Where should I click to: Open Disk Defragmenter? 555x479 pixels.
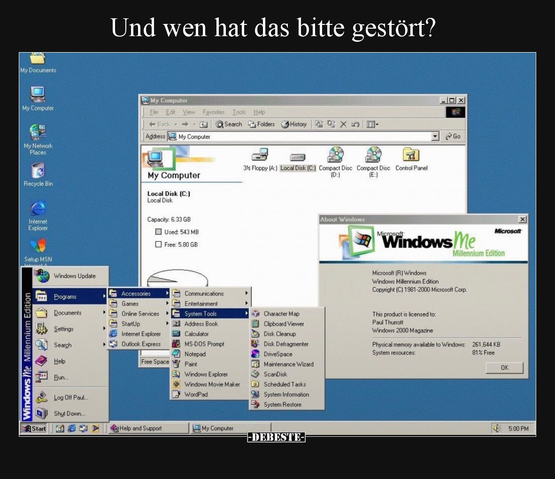click(x=287, y=344)
